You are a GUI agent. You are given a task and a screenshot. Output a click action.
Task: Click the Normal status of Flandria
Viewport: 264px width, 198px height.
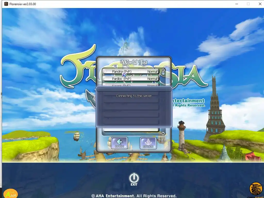[x=152, y=72]
